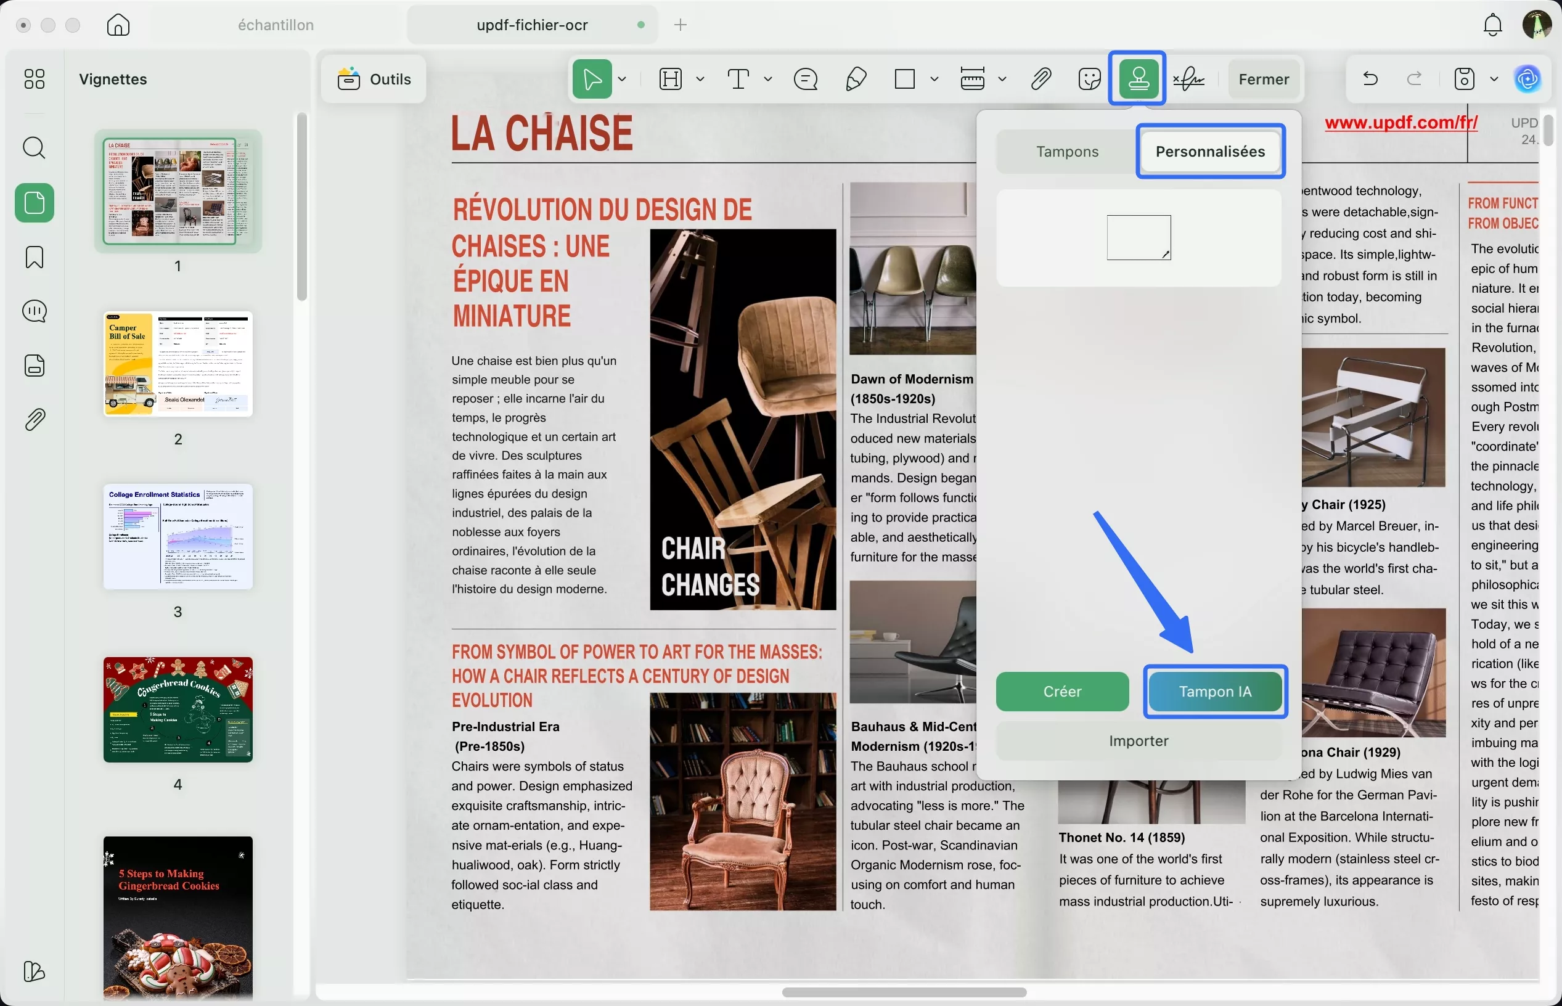Image resolution: width=1562 pixels, height=1006 pixels.
Task: Click the stamp tool icon in toolbar
Action: [x=1138, y=79]
